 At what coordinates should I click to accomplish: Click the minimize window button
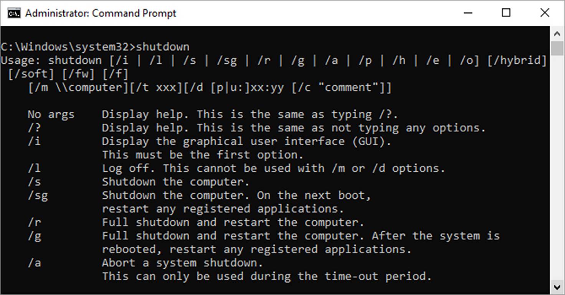click(468, 13)
